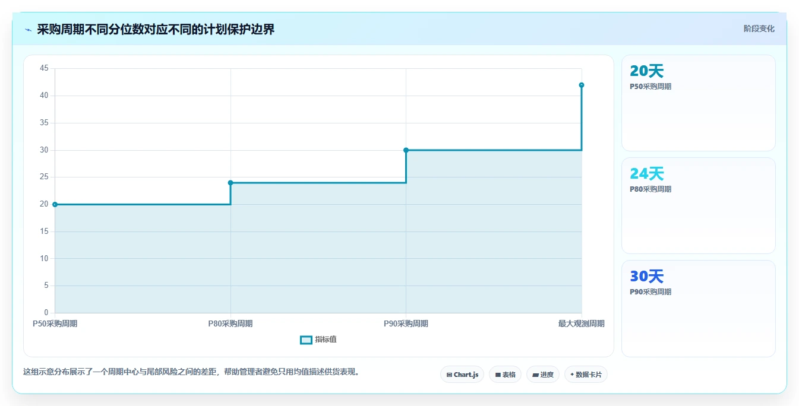Click the y-axis value 5

46,286
